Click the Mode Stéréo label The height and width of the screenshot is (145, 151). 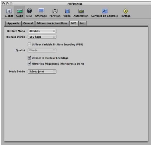click(x=18, y=71)
